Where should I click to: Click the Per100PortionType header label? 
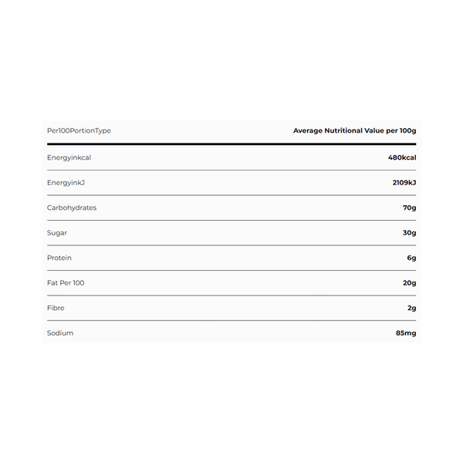click(79, 131)
